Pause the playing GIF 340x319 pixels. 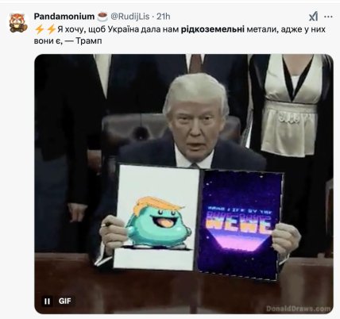pos(47,302)
